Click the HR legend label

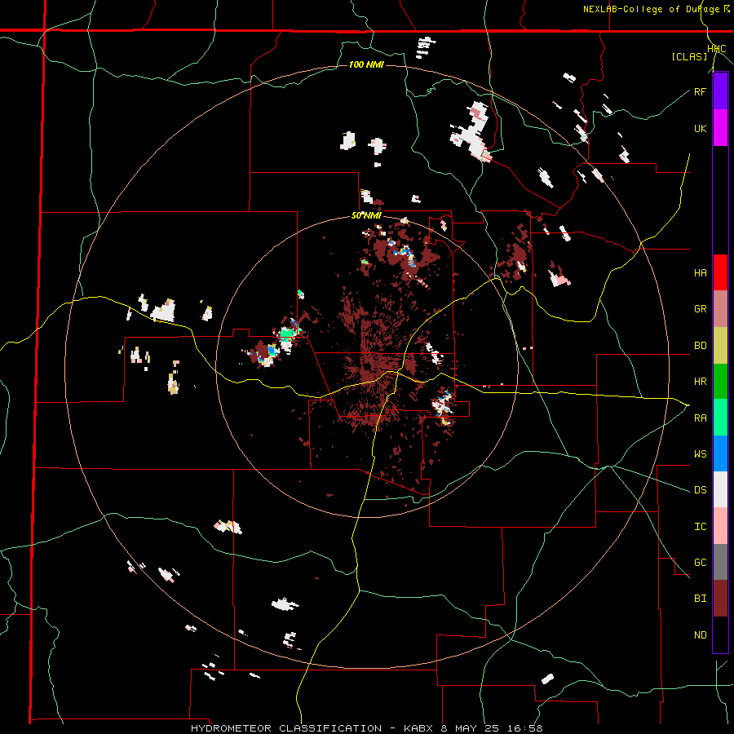700,382
